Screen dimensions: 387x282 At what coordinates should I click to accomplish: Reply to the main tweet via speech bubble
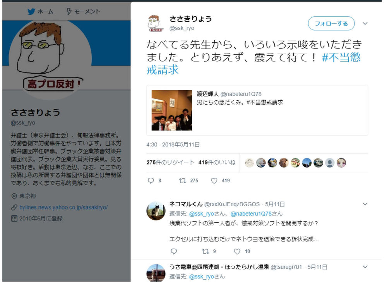coord(151,181)
